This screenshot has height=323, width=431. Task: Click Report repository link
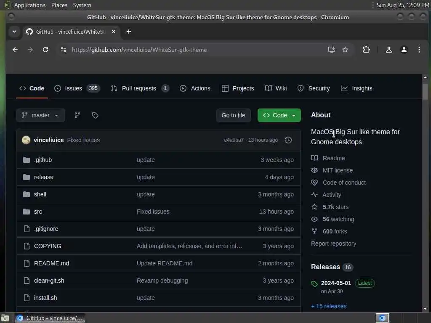[x=333, y=244]
